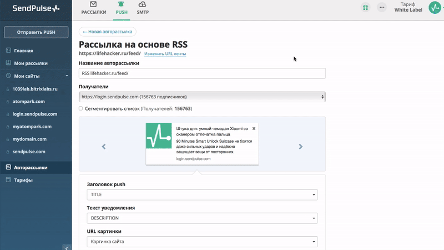The image size is (444, 250).
Task: Click the SendPulse logo
Action: (x=36, y=8)
